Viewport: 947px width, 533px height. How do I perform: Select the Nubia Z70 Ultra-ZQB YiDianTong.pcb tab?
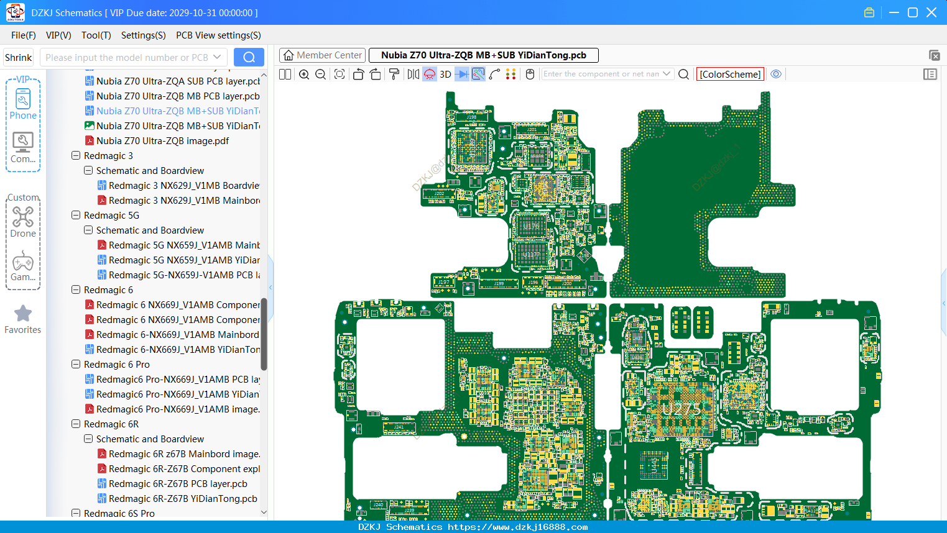[x=484, y=55]
